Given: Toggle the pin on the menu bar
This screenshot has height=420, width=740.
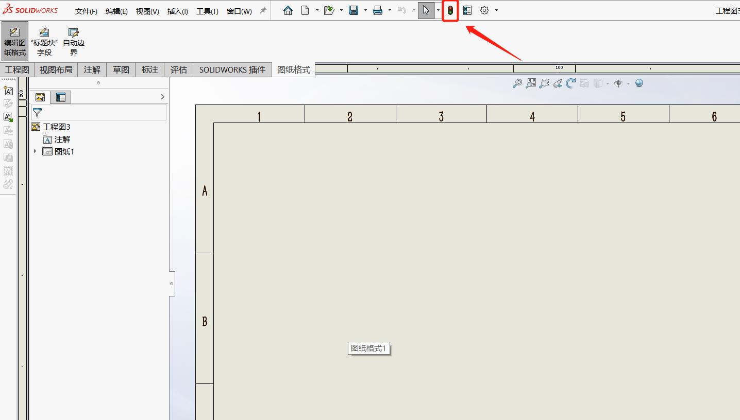Looking at the screenshot, I should (x=263, y=10).
